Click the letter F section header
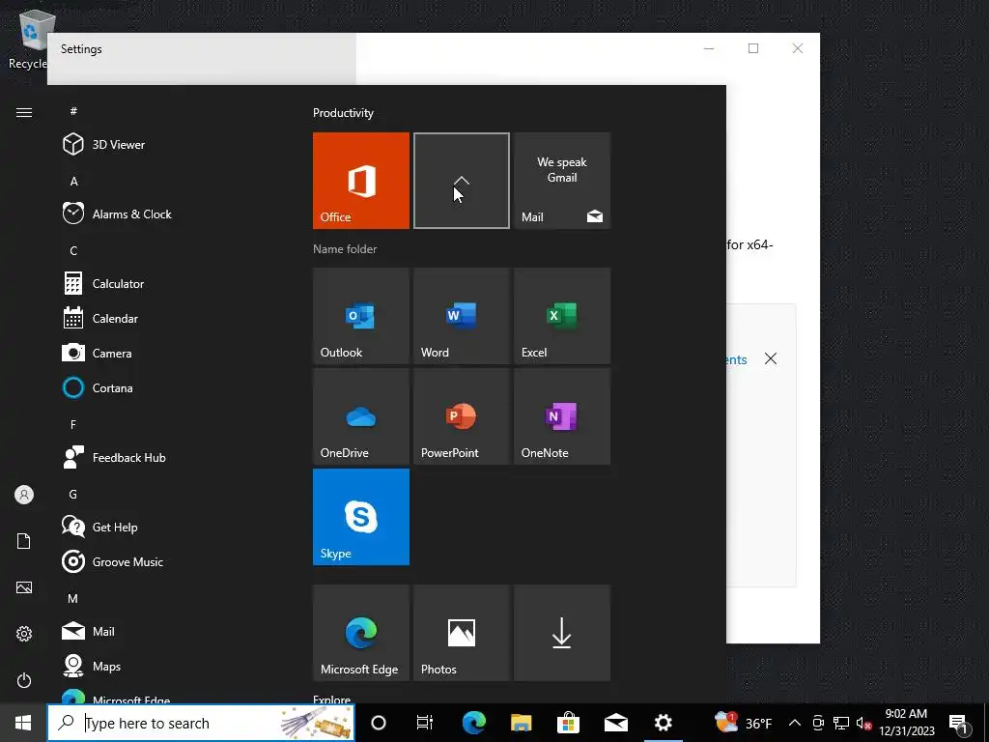 [x=73, y=425]
